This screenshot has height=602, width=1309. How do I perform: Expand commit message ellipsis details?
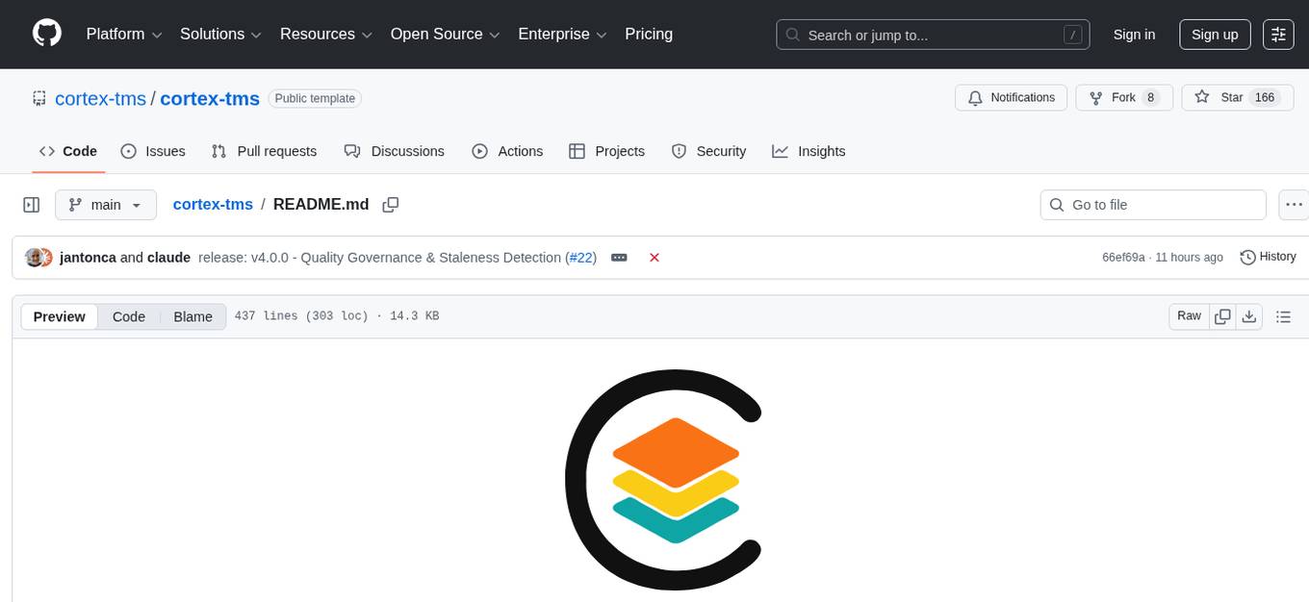[619, 258]
